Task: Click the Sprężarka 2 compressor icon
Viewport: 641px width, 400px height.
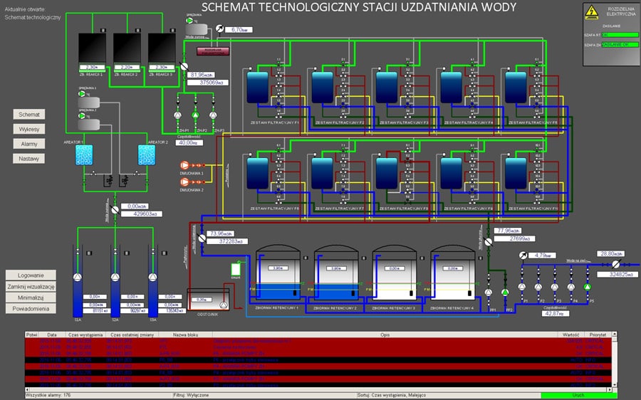Action: pos(82,116)
